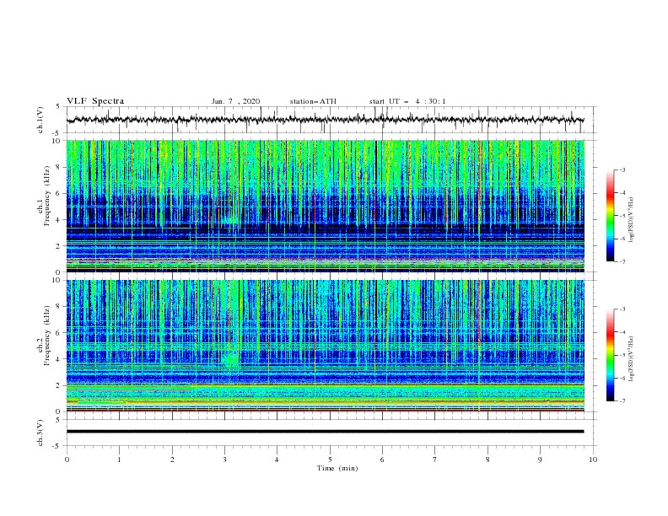The width and height of the screenshot is (668, 516).
Task: Click the '-7' value on the lower colorbar
Action: [622, 401]
